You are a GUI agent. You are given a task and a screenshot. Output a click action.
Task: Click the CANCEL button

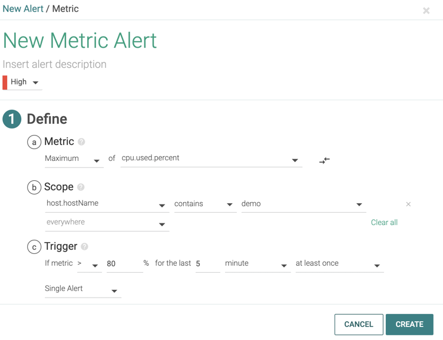click(359, 325)
